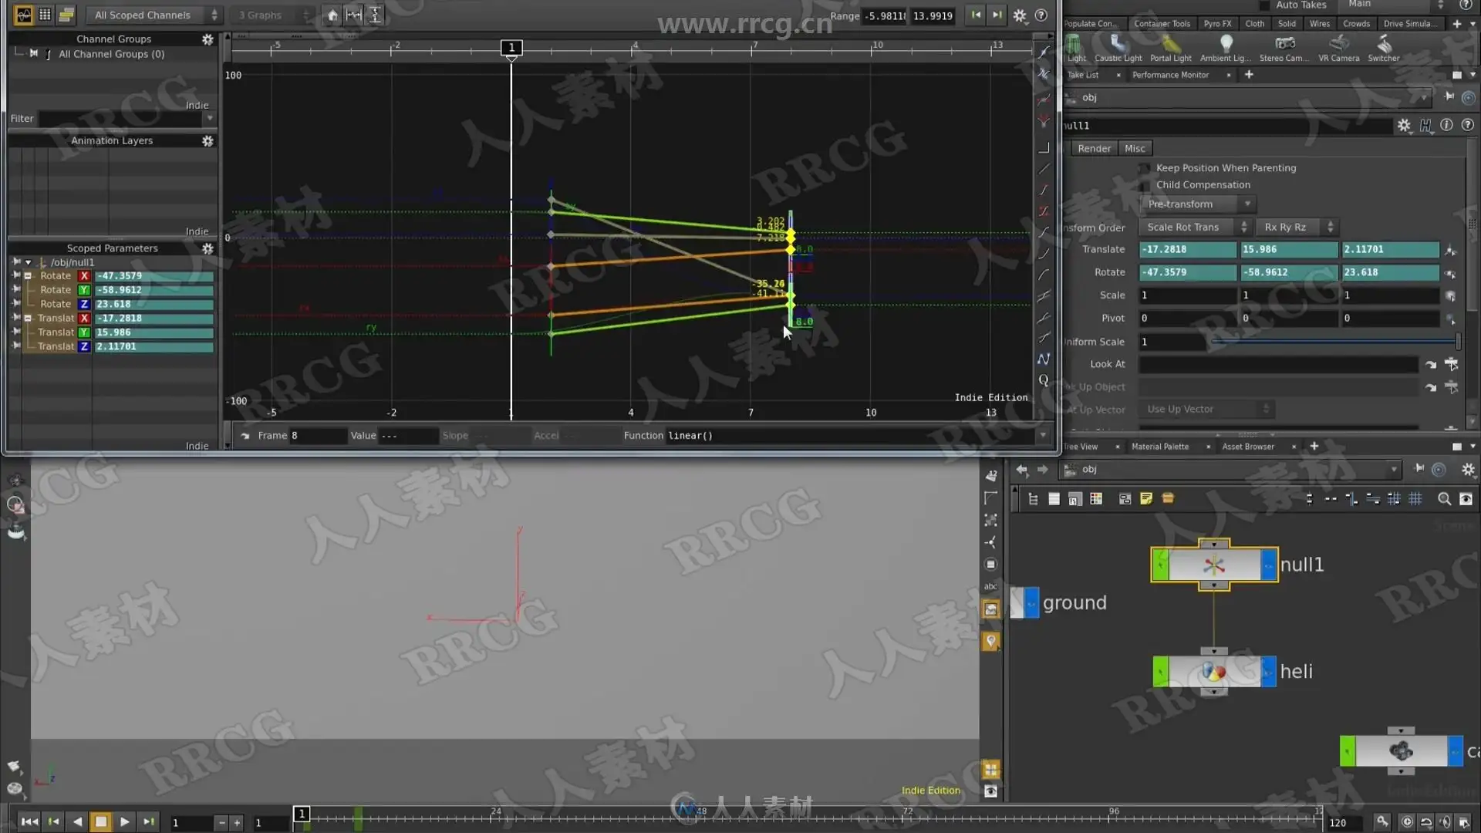Jump to first frame in playbar
Viewport: 1481px width, 833px height.
coord(29,822)
